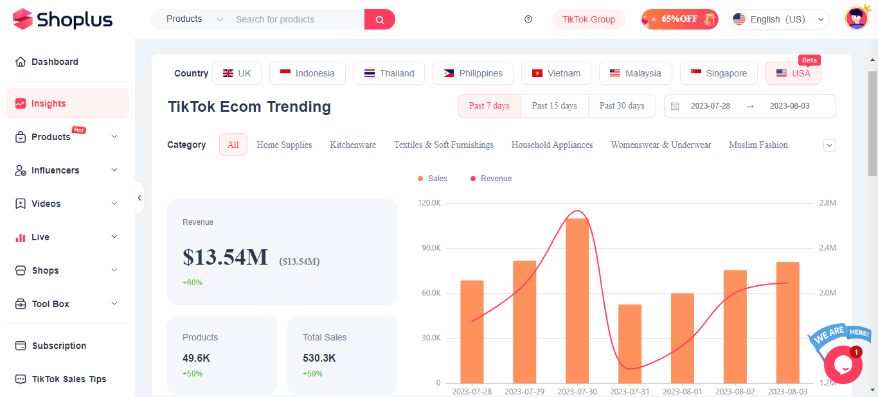878x397 pixels.
Task: Select Home Supplies category
Action: point(284,145)
